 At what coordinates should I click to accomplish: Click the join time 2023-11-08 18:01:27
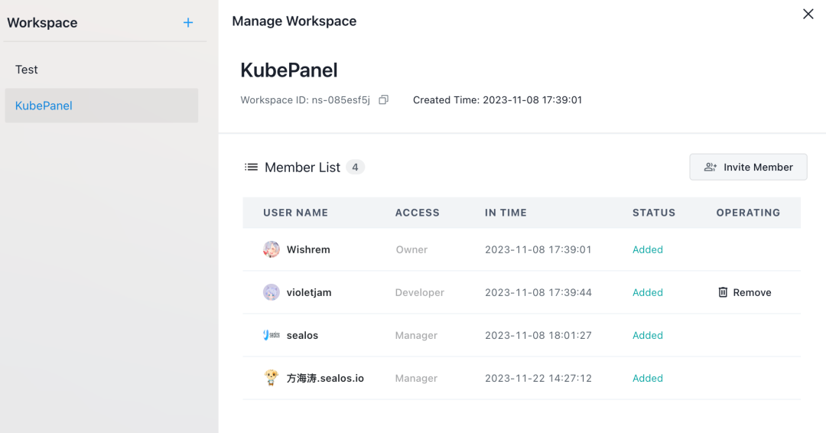[538, 335]
